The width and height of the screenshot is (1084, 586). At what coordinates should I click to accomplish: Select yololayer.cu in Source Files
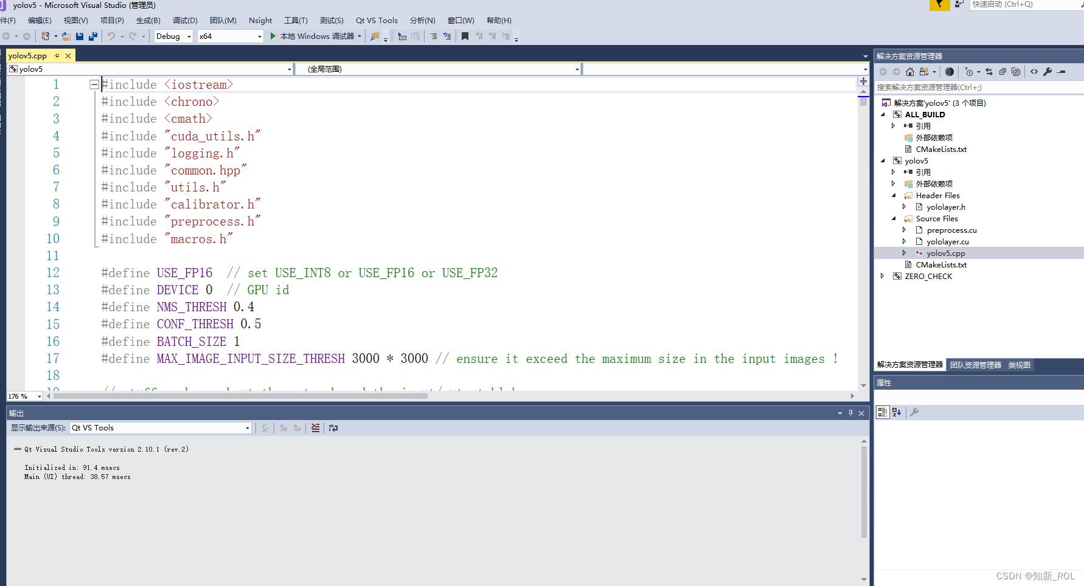click(x=948, y=241)
